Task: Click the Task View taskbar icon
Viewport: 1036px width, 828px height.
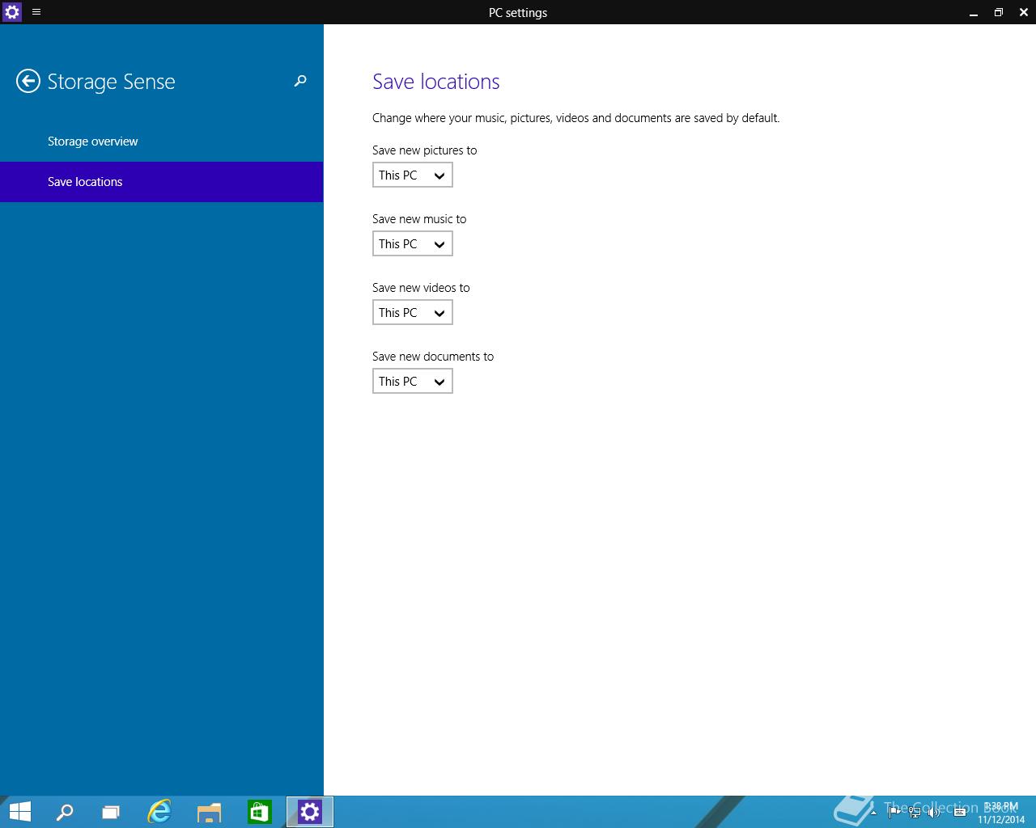Action: (111, 812)
